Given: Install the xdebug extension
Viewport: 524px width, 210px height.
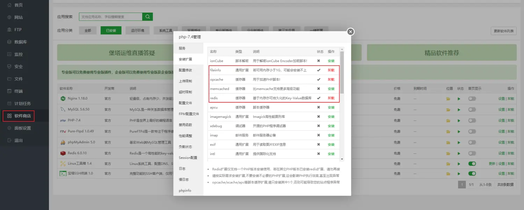Looking at the screenshot, I should pyautogui.click(x=331, y=126).
